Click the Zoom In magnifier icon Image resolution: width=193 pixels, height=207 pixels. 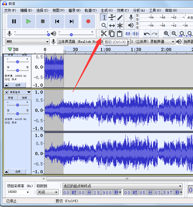coord(166,34)
